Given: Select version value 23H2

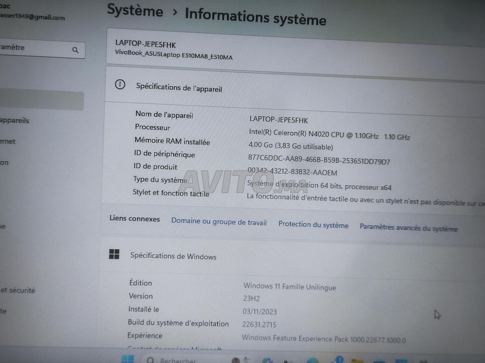Looking at the screenshot, I should coord(251,298).
